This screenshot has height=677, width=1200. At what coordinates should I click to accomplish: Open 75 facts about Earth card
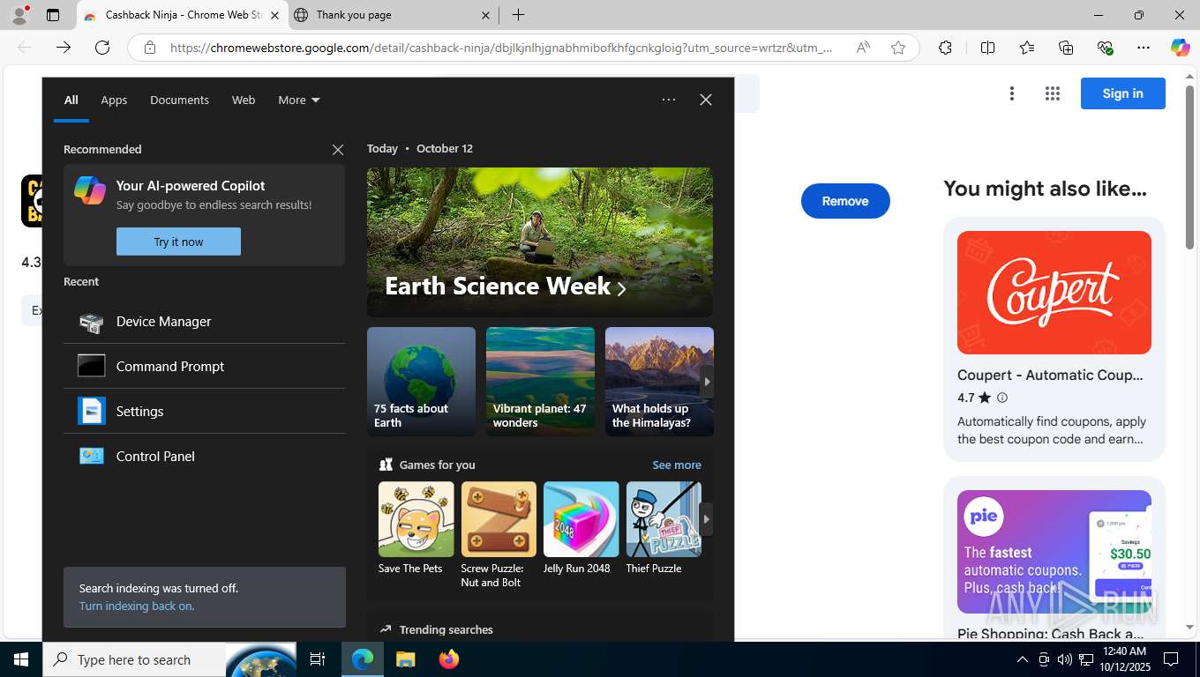421,382
